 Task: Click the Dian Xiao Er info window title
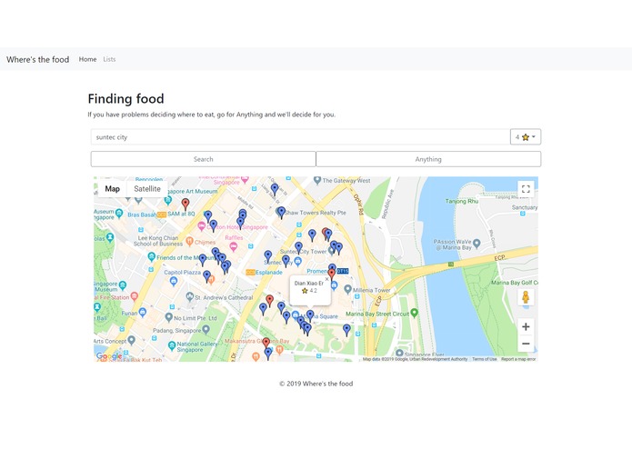(x=309, y=283)
